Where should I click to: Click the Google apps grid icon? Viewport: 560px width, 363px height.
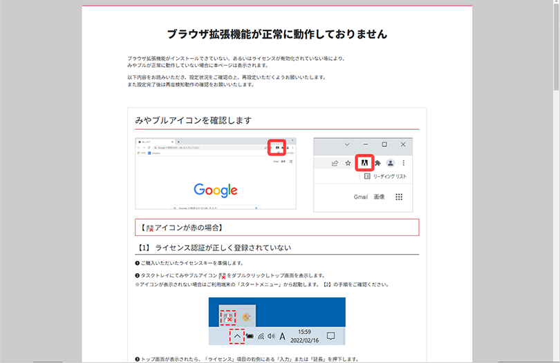point(399,197)
